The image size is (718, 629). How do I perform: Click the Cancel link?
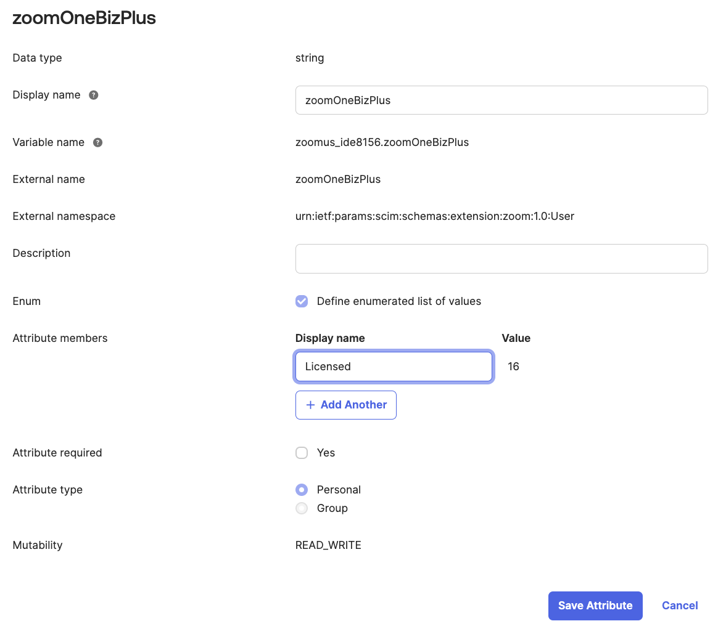[x=679, y=606]
